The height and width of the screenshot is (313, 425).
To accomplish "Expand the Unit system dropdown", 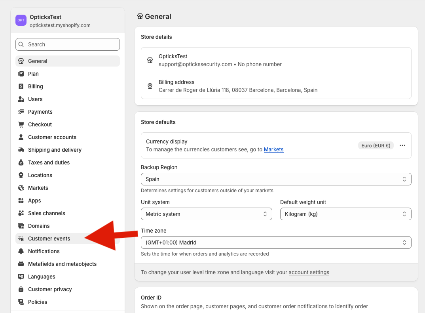I will tap(206, 214).
